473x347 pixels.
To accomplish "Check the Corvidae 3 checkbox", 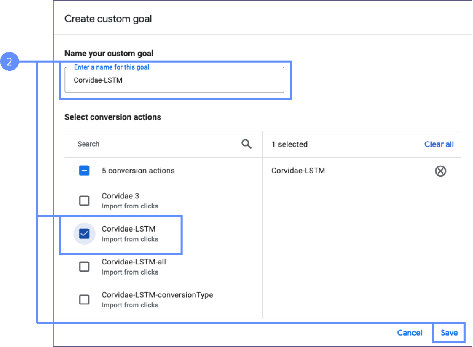I will point(84,201).
